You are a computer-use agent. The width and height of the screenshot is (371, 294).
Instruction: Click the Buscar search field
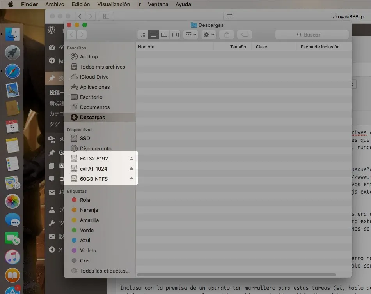(312, 35)
